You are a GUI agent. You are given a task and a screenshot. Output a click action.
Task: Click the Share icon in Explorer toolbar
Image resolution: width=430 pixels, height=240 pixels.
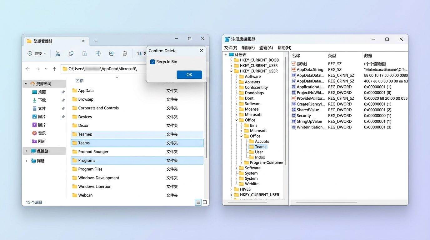(111, 54)
